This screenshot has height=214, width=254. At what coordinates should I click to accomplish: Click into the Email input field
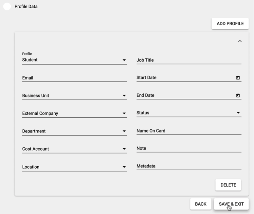click(72, 77)
